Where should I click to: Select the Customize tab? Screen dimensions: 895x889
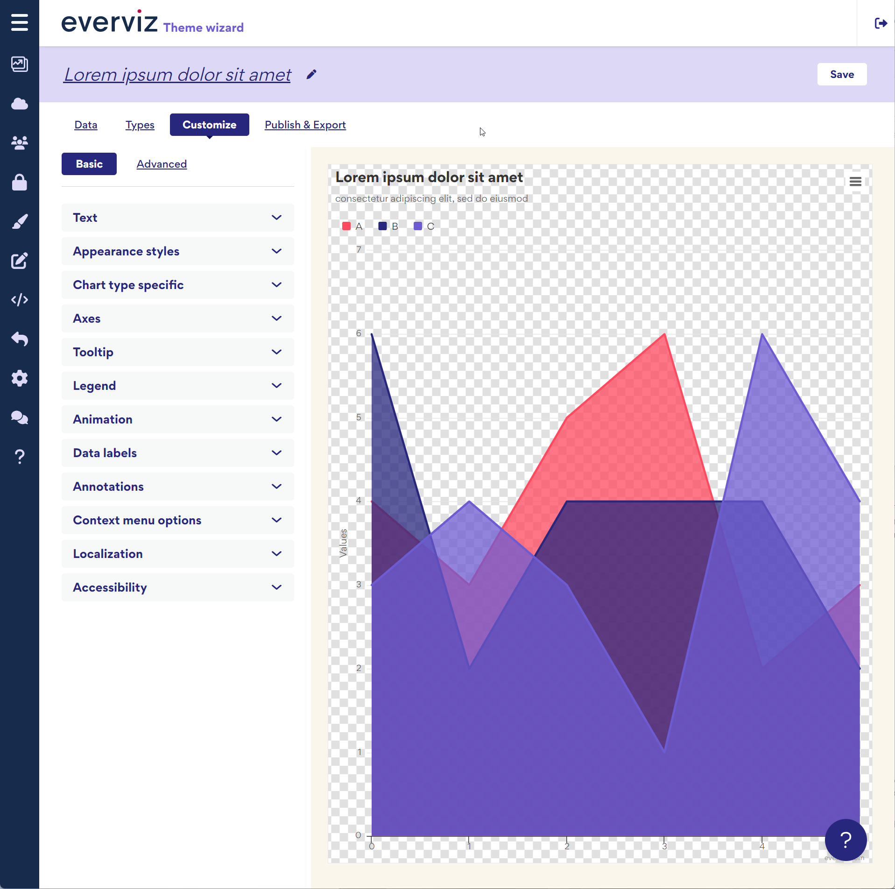pyautogui.click(x=209, y=125)
